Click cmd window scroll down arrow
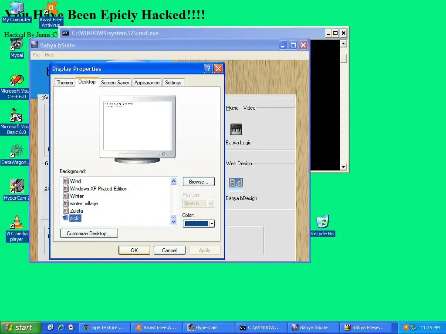The height and width of the screenshot is (334, 446). (343, 167)
